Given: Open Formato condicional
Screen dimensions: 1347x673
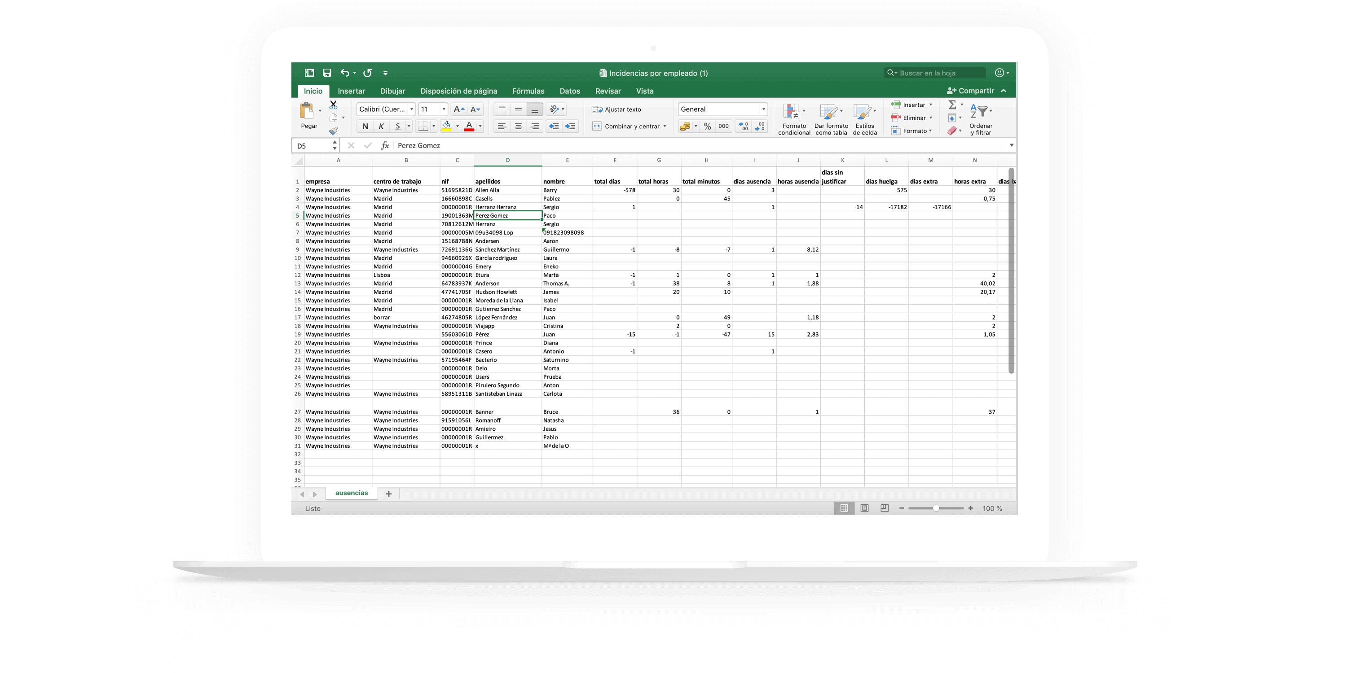Looking at the screenshot, I should 794,120.
